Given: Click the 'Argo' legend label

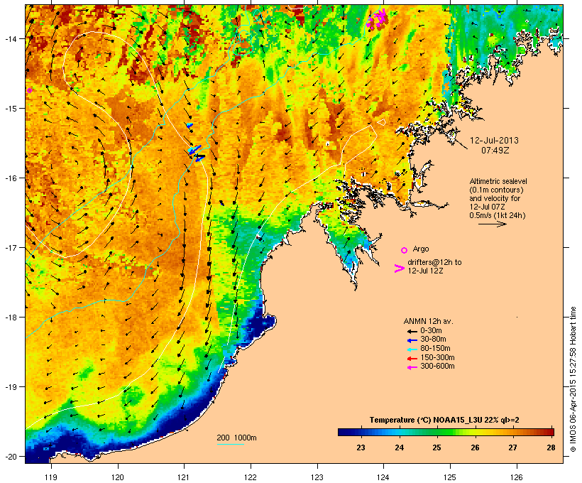Looking at the screenshot, I should click(x=421, y=249).
